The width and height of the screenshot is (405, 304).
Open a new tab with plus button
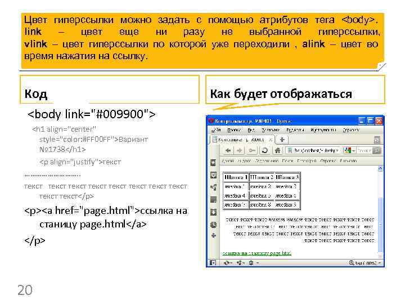pyautogui.click(x=282, y=140)
